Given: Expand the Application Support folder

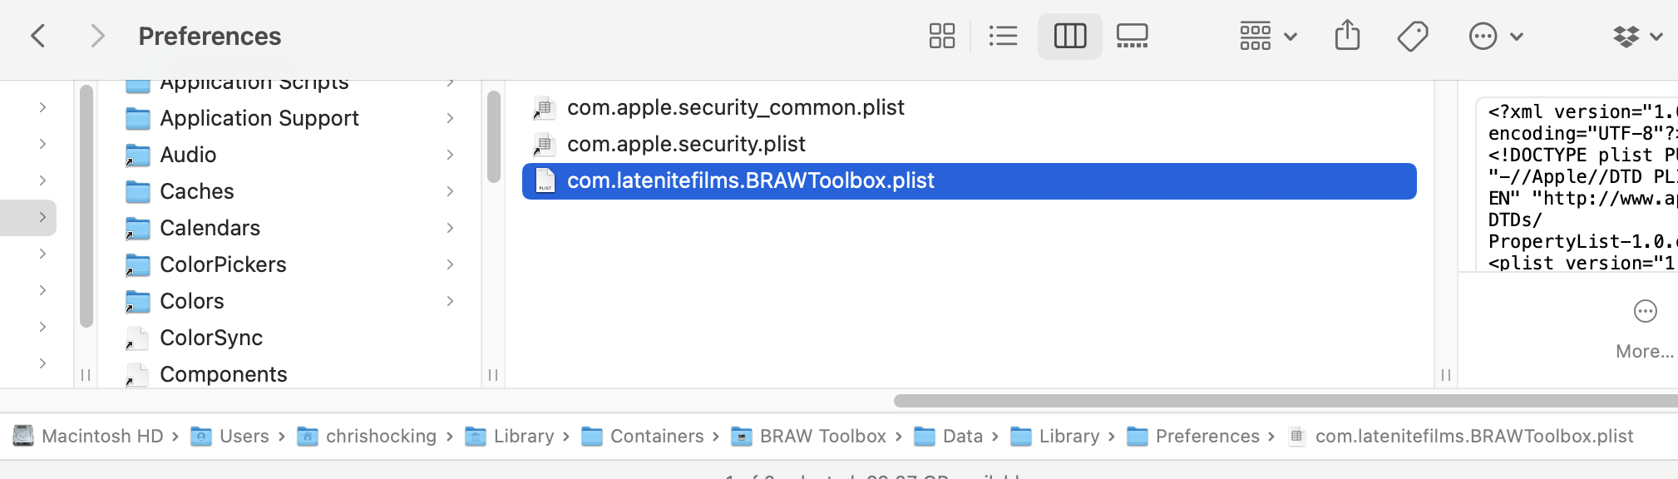Looking at the screenshot, I should point(450,118).
